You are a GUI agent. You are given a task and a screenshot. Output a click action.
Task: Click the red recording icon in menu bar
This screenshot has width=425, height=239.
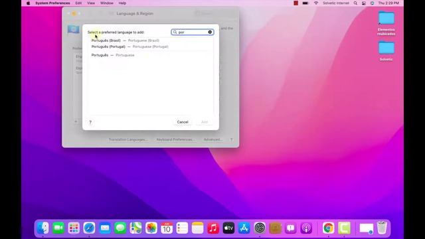coord(296,3)
